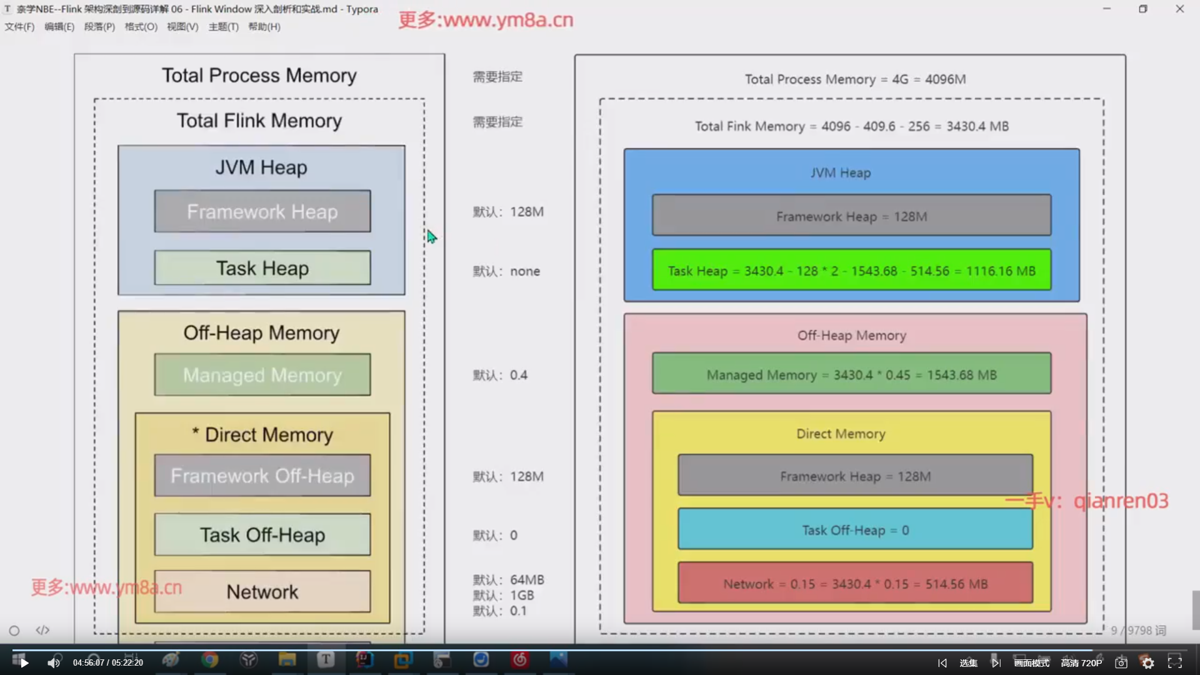1200x675 pixels.
Task: Open Chrome from the taskbar
Action: point(209,660)
